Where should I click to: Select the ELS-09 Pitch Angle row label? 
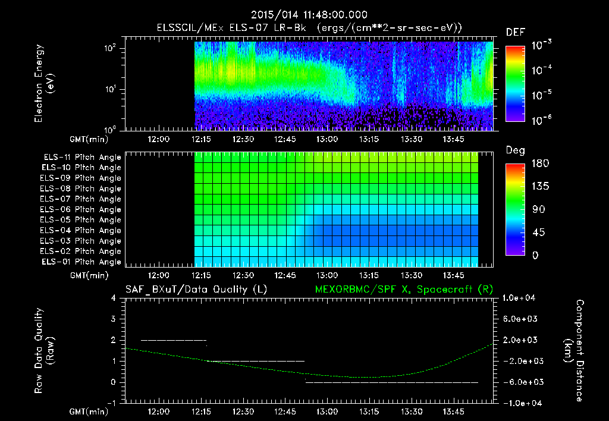81,178
